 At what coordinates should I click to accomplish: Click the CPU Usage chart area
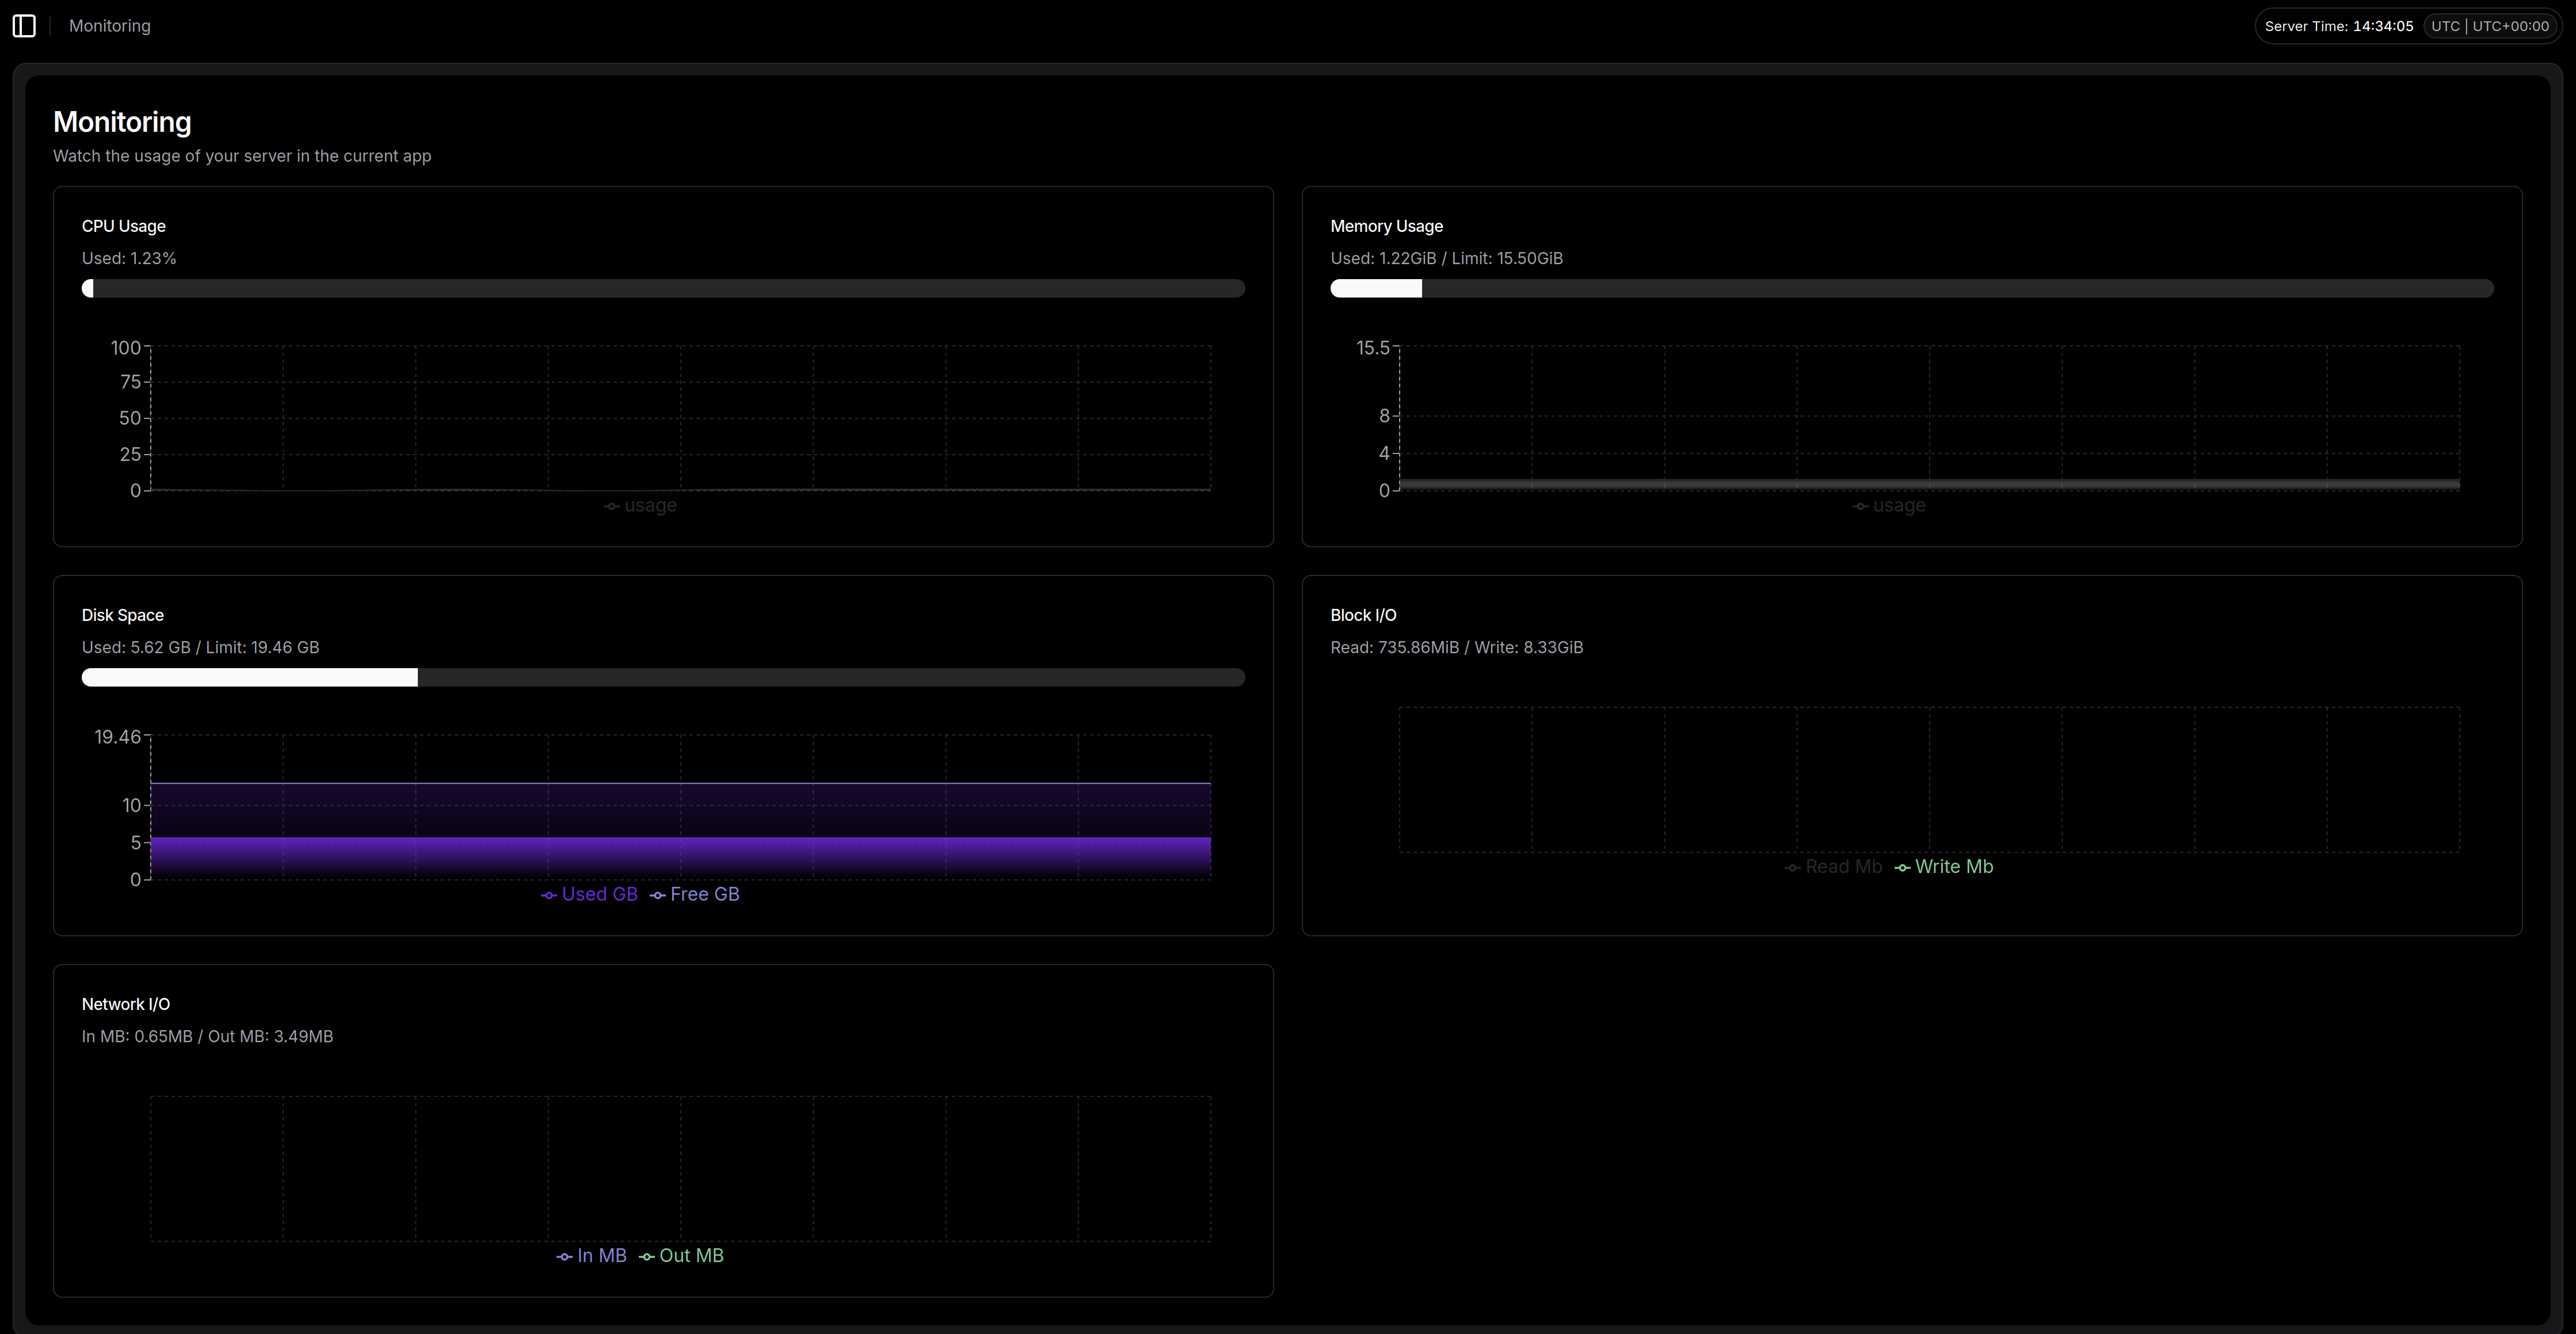[680, 418]
